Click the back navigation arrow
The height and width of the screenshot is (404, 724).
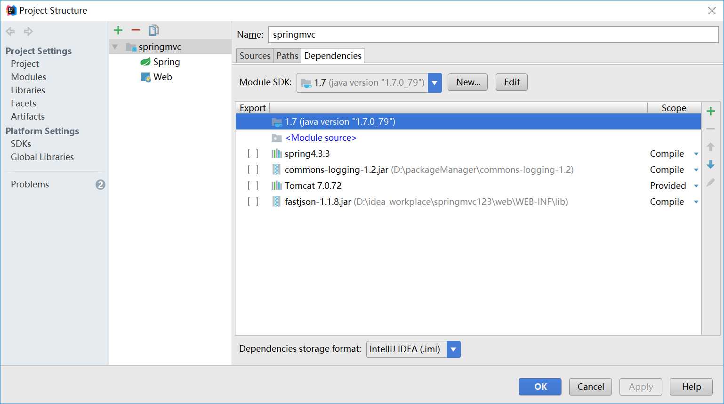point(10,32)
